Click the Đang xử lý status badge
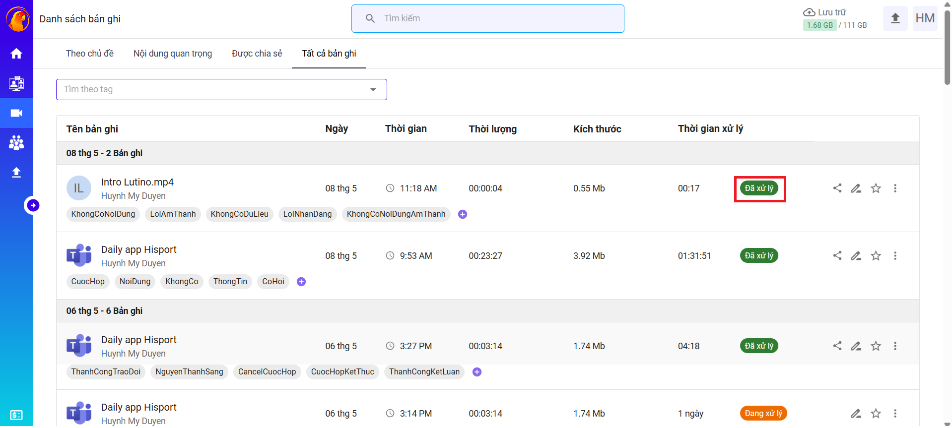The width and height of the screenshot is (952, 428). tap(763, 413)
